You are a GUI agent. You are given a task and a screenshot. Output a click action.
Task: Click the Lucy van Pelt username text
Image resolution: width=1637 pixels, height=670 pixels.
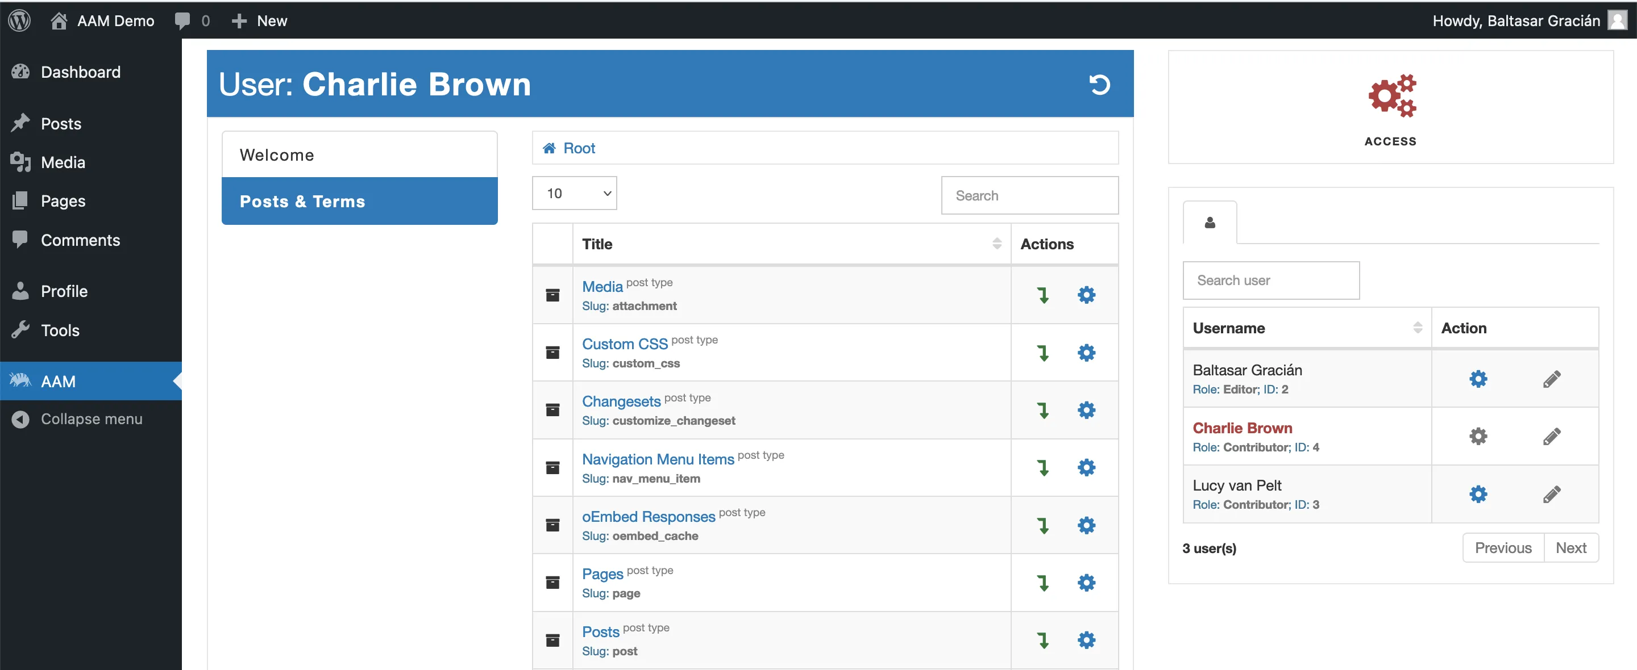(1237, 485)
